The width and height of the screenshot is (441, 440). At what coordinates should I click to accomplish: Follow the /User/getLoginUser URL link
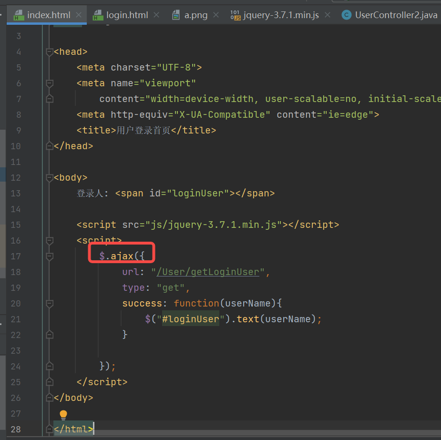208,272
